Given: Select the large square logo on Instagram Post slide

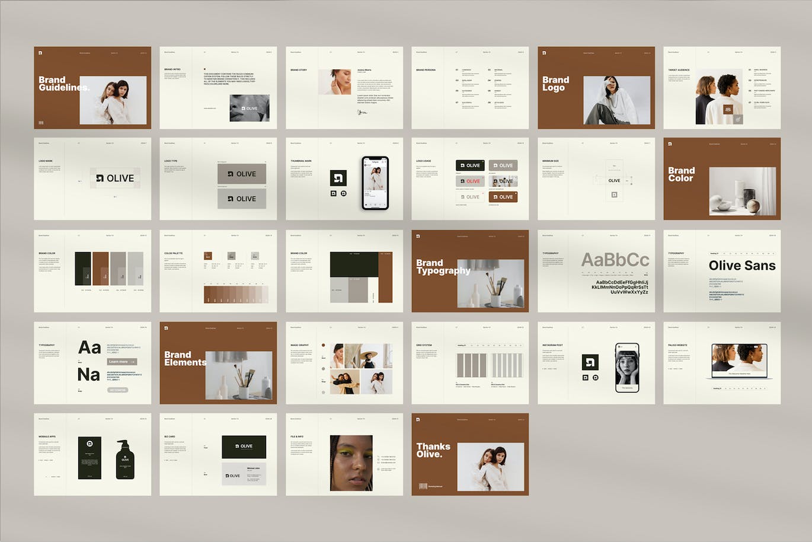Looking at the screenshot, I should 590,362.
